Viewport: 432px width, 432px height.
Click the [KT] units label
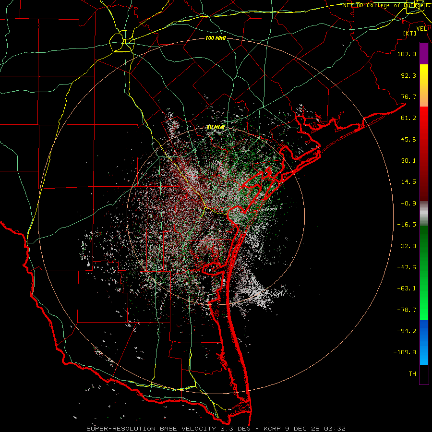pos(410,33)
